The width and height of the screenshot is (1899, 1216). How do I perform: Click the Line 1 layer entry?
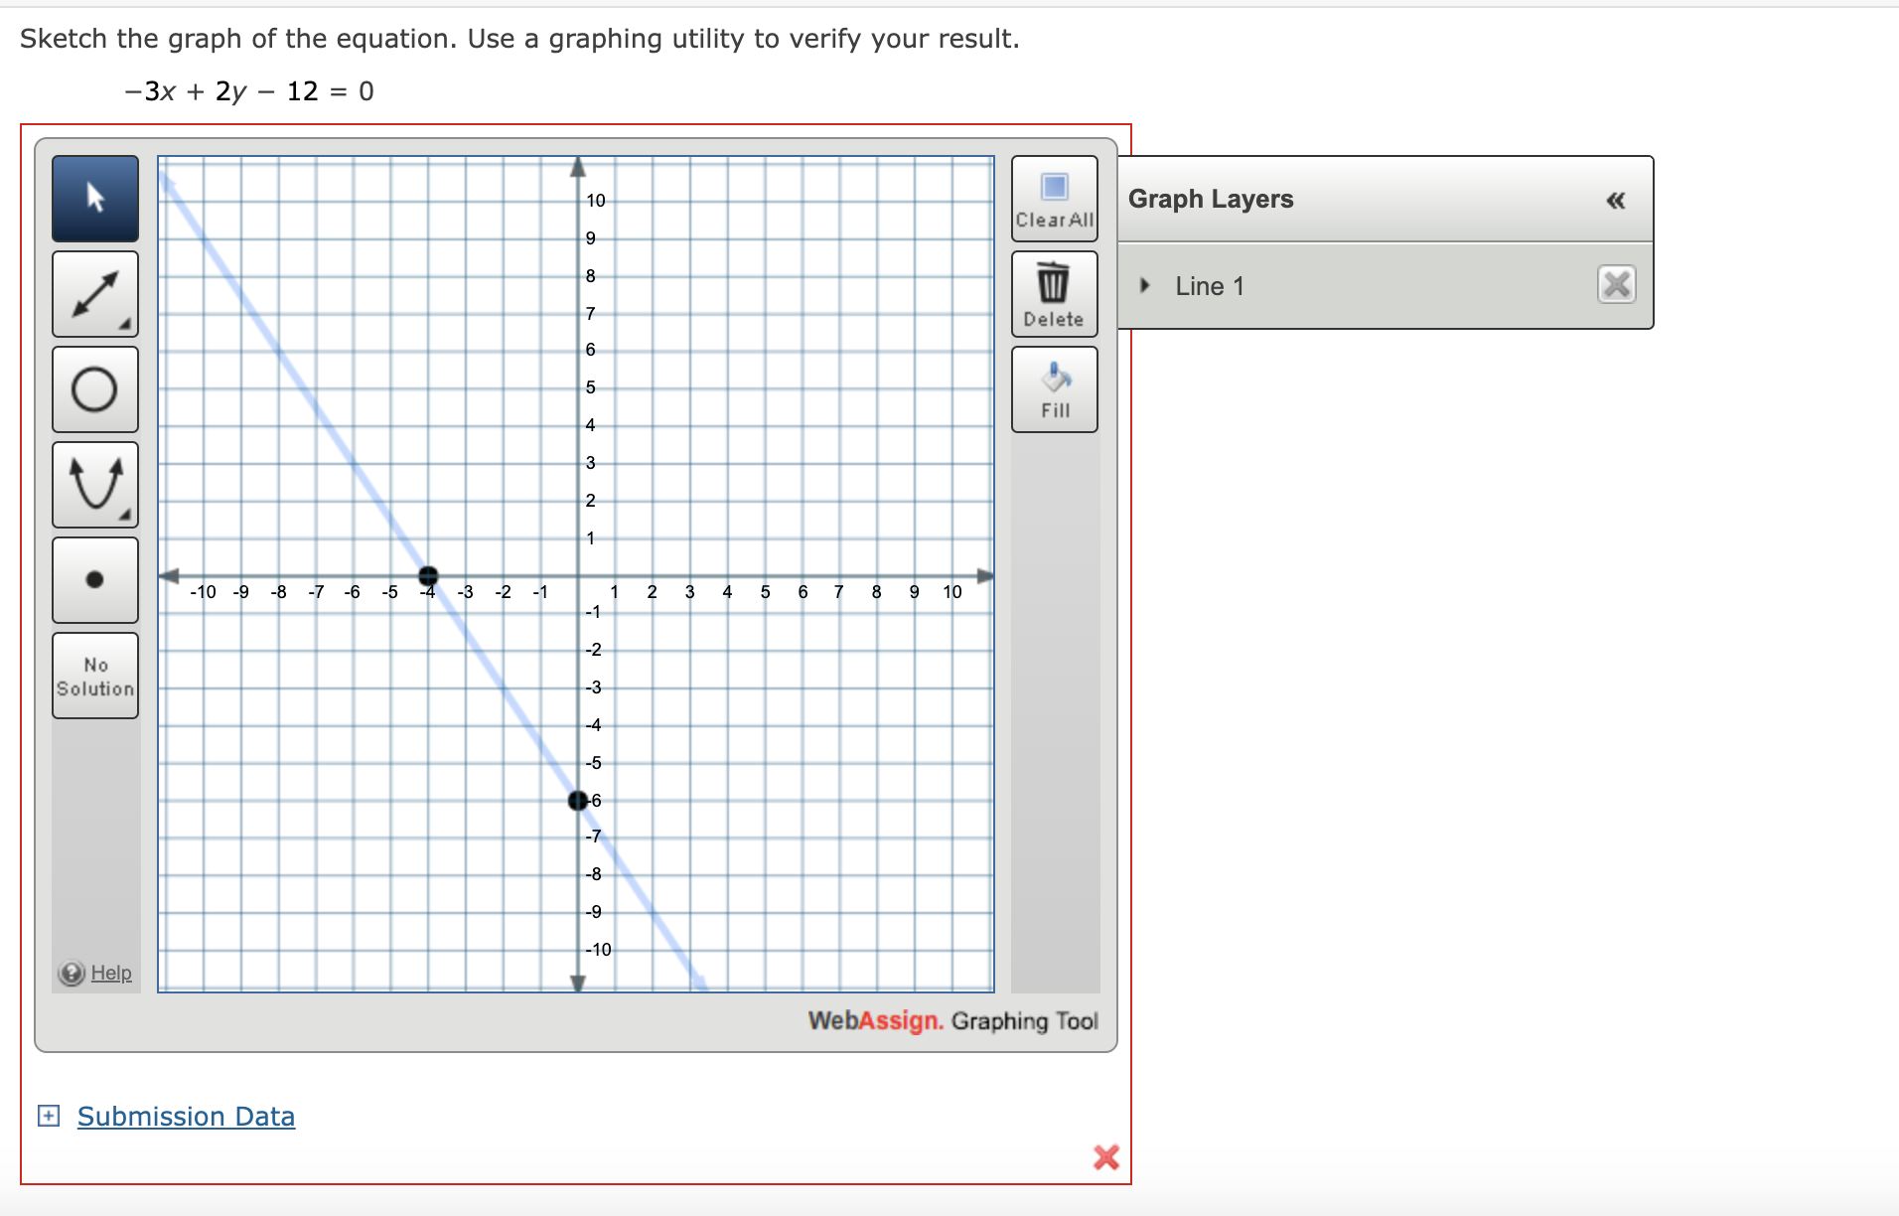(1210, 285)
